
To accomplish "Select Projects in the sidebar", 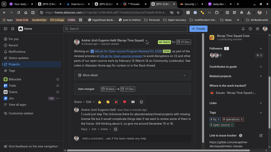I will click(14, 64).
